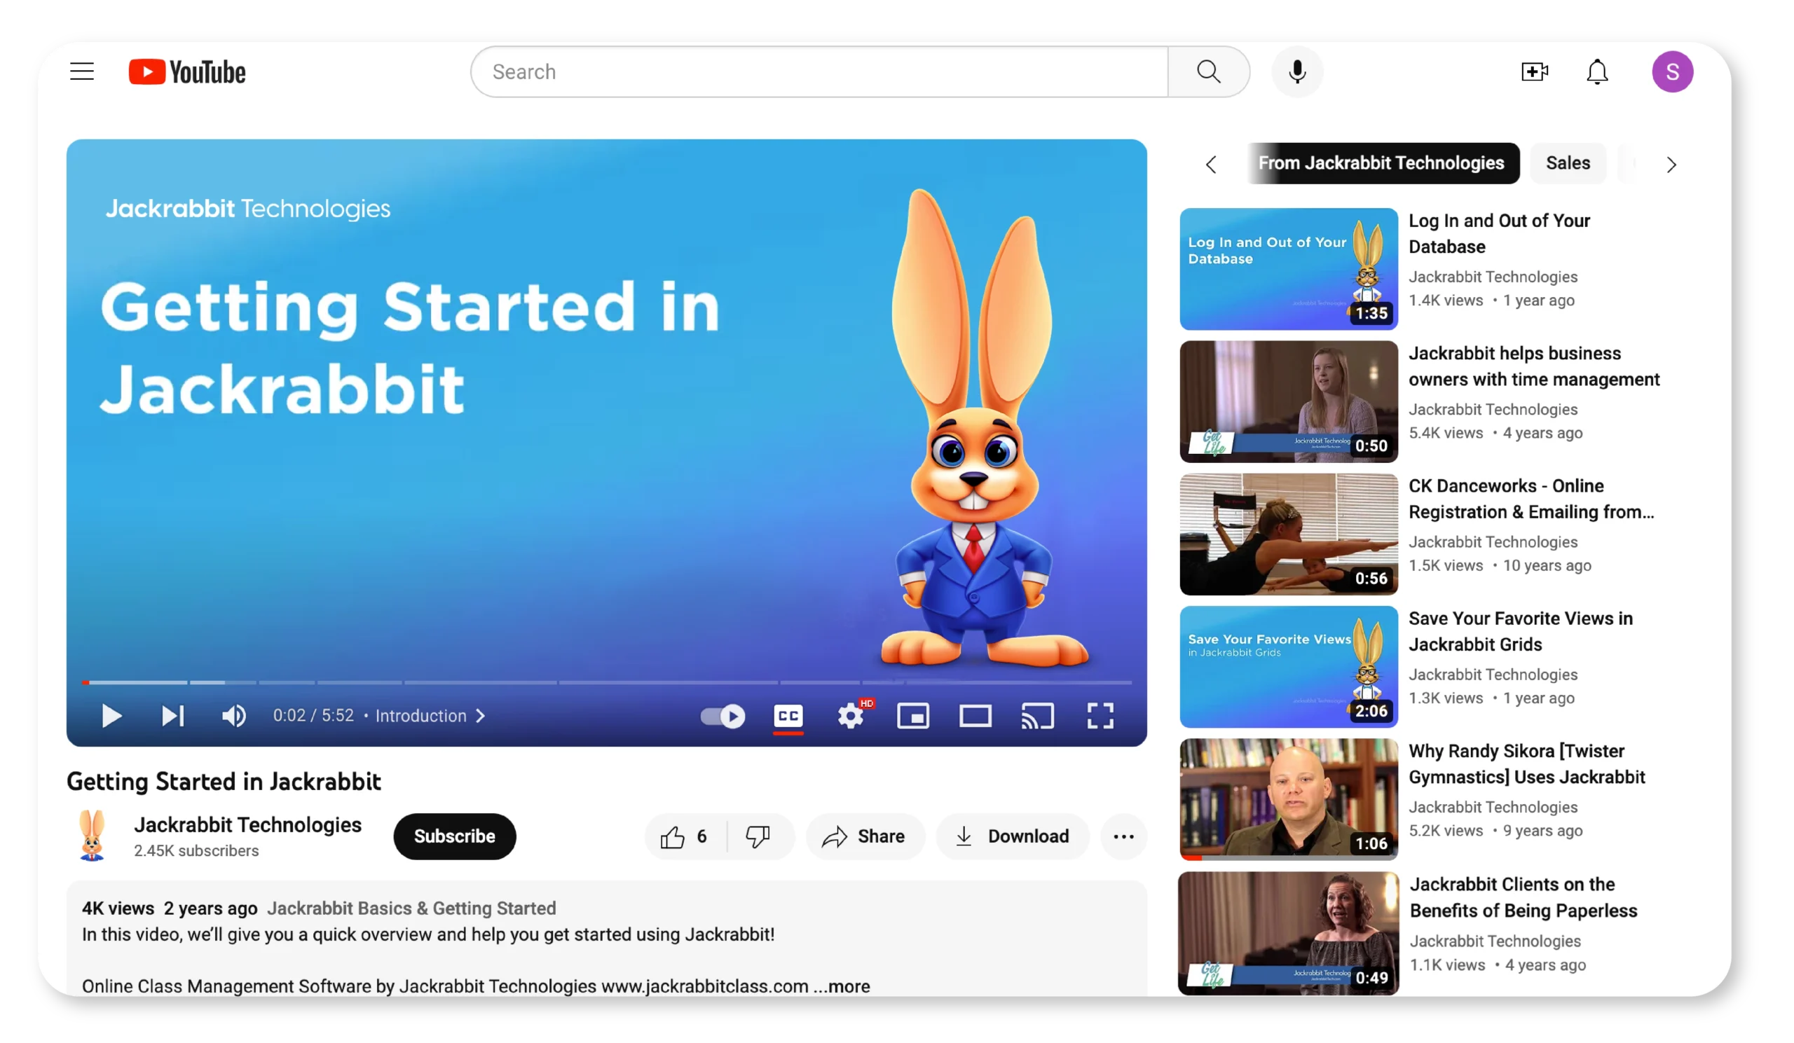Subscribe to Jackrabbit Technologies
This screenshot has width=1794, height=1043.
click(454, 836)
